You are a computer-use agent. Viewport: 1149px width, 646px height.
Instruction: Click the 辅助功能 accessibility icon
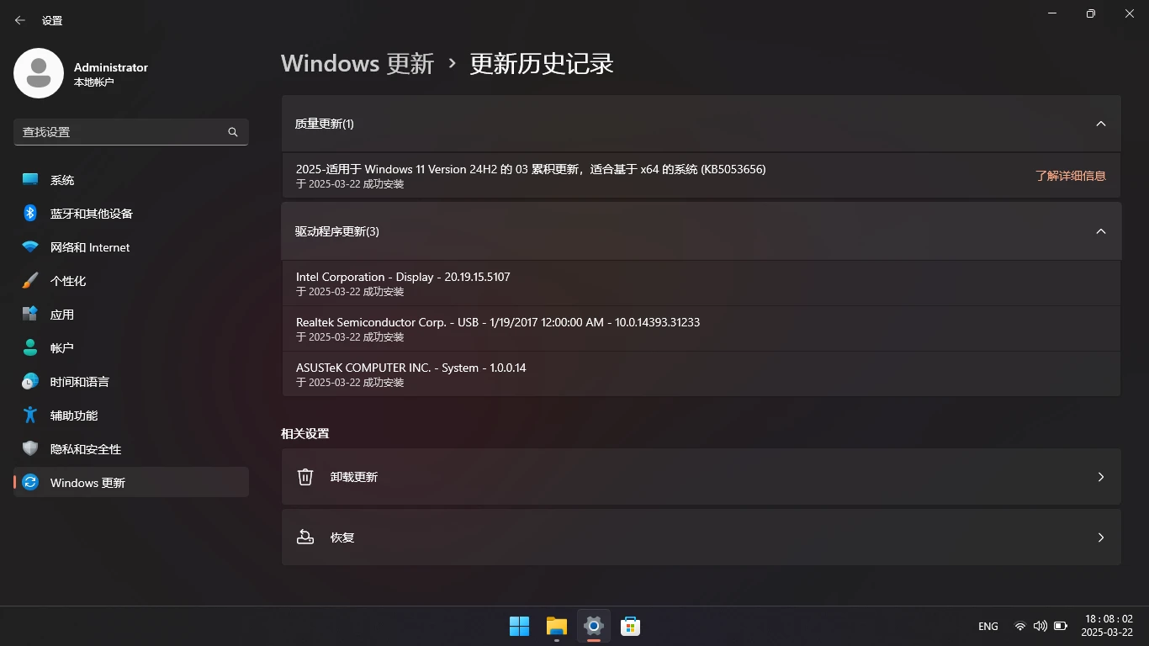click(x=30, y=416)
